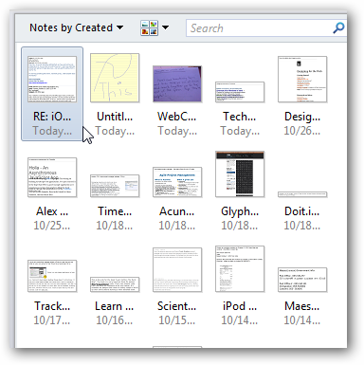364x365 pixels.
Task: Open the Doit.i... note thumbnail
Action: pos(302,194)
